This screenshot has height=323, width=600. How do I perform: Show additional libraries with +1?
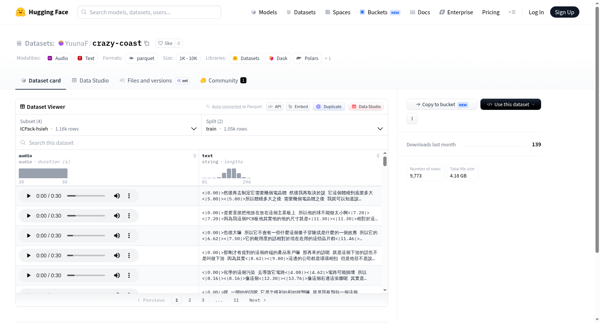tap(328, 59)
